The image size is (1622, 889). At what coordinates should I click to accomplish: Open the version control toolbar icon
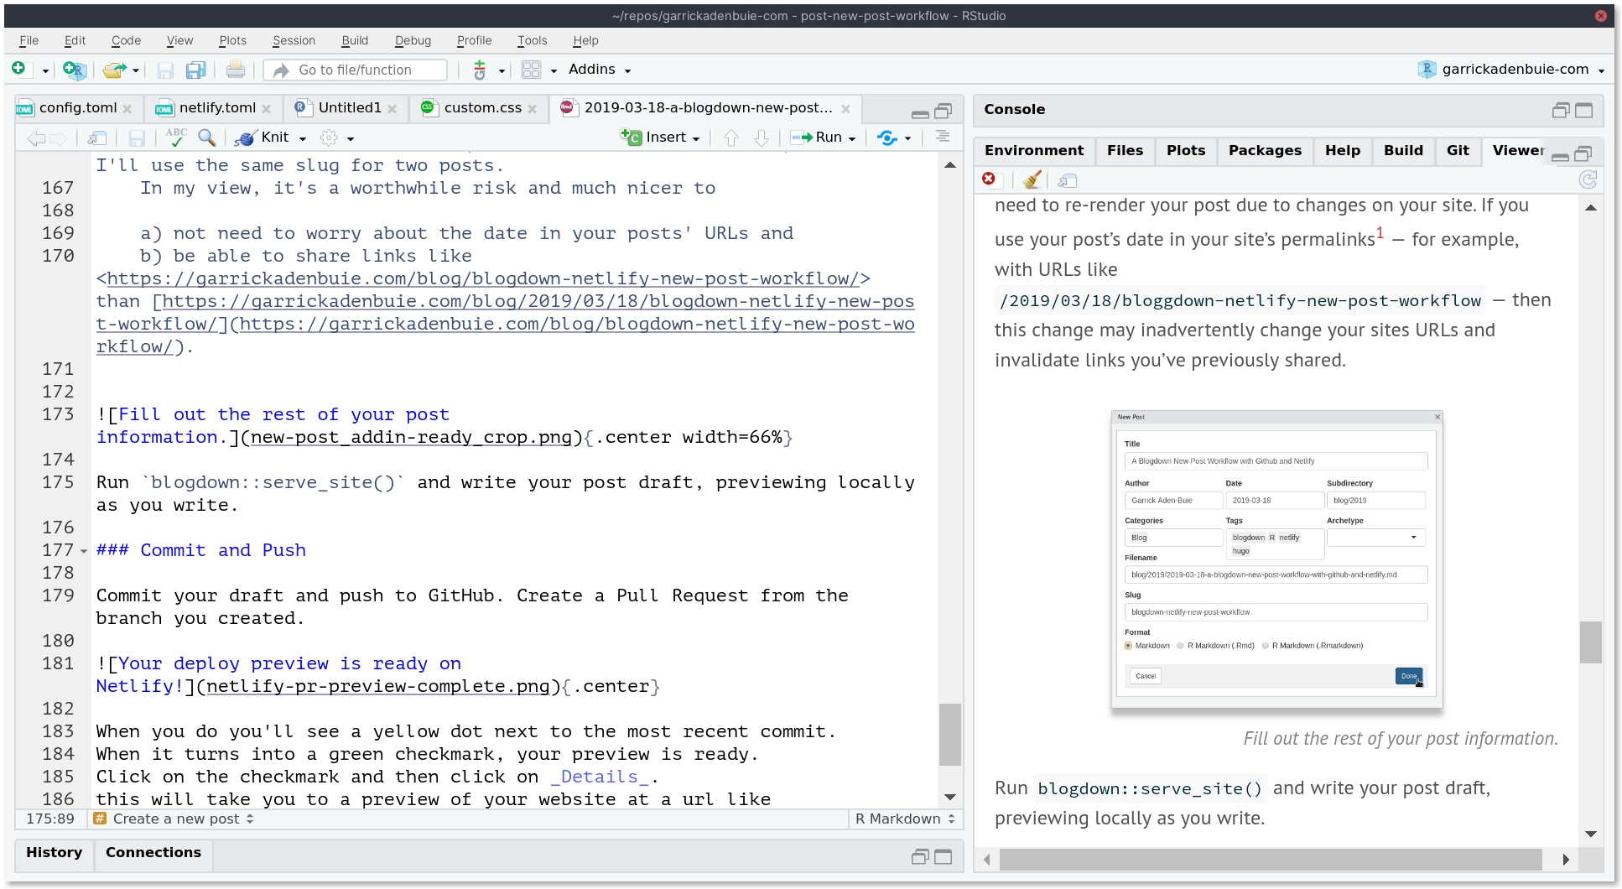pyautogui.click(x=480, y=70)
